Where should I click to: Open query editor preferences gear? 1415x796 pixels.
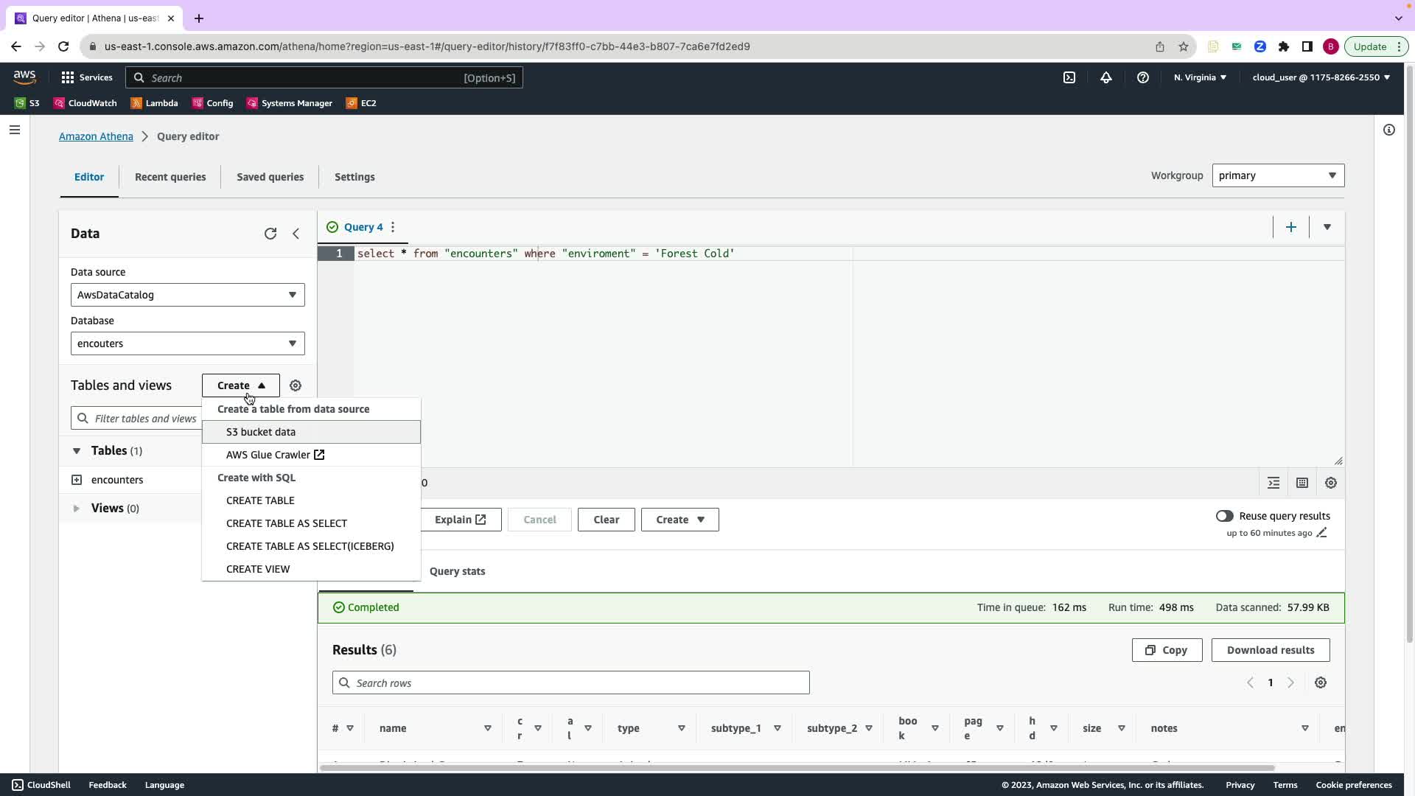[1330, 483]
